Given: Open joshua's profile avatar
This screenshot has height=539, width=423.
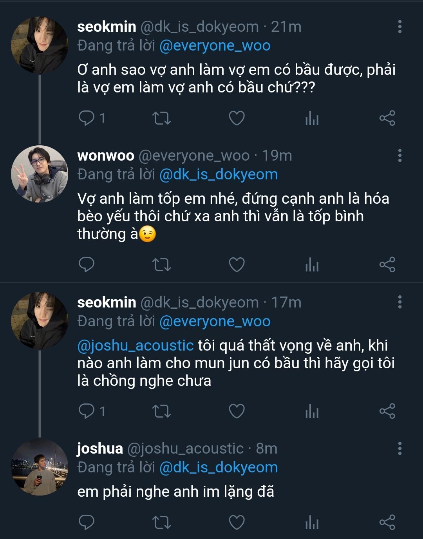Looking at the screenshot, I should click(x=40, y=467).
